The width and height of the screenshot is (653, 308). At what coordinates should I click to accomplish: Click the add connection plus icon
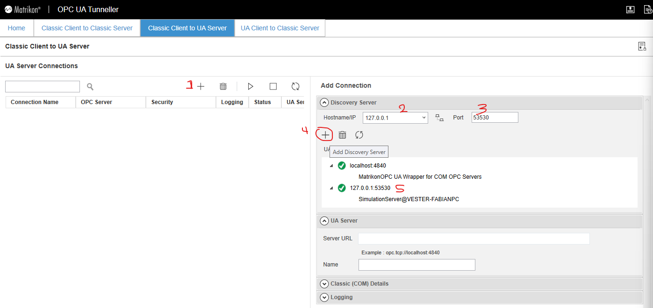click(x=201, y=86)
